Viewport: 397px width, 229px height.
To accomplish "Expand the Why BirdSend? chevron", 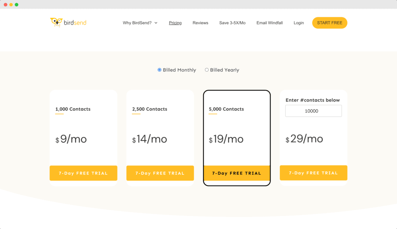I will coord(156,23).
